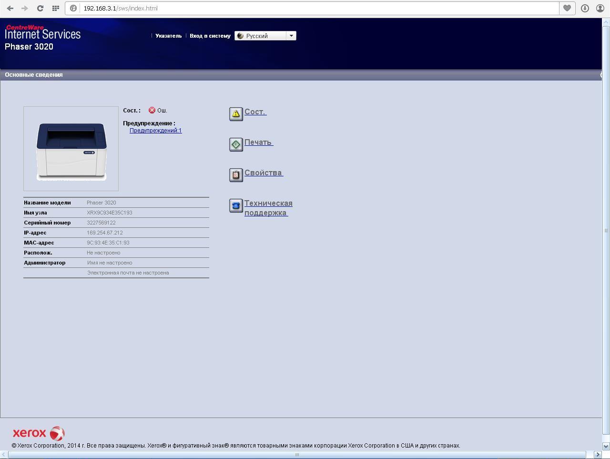Click the scroll down arrow button
The width and height of the screenshot is (610, 459).
coord(606,447)
